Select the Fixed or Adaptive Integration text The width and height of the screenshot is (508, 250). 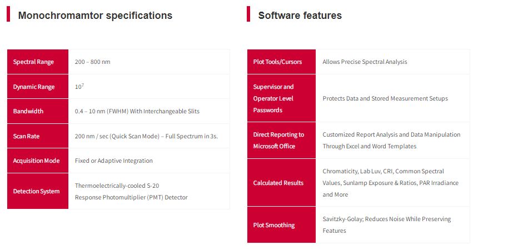coord(113,161)
